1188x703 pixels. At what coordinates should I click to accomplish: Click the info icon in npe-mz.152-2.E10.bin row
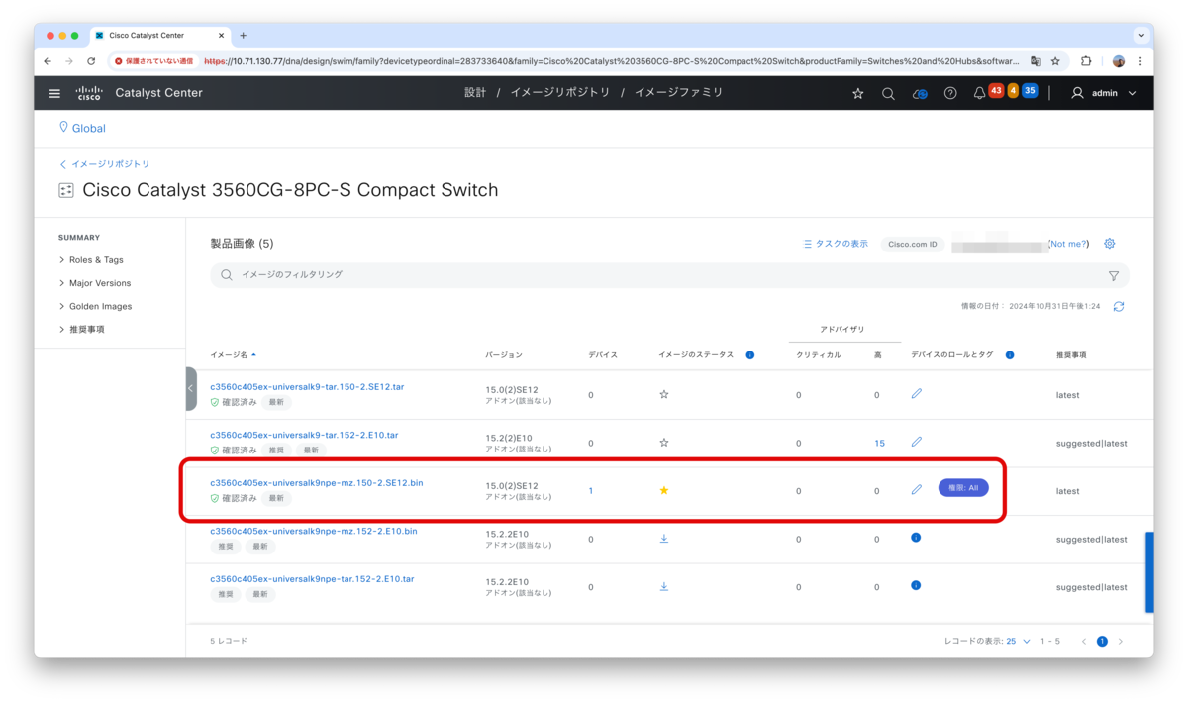[x=916, y=538]
